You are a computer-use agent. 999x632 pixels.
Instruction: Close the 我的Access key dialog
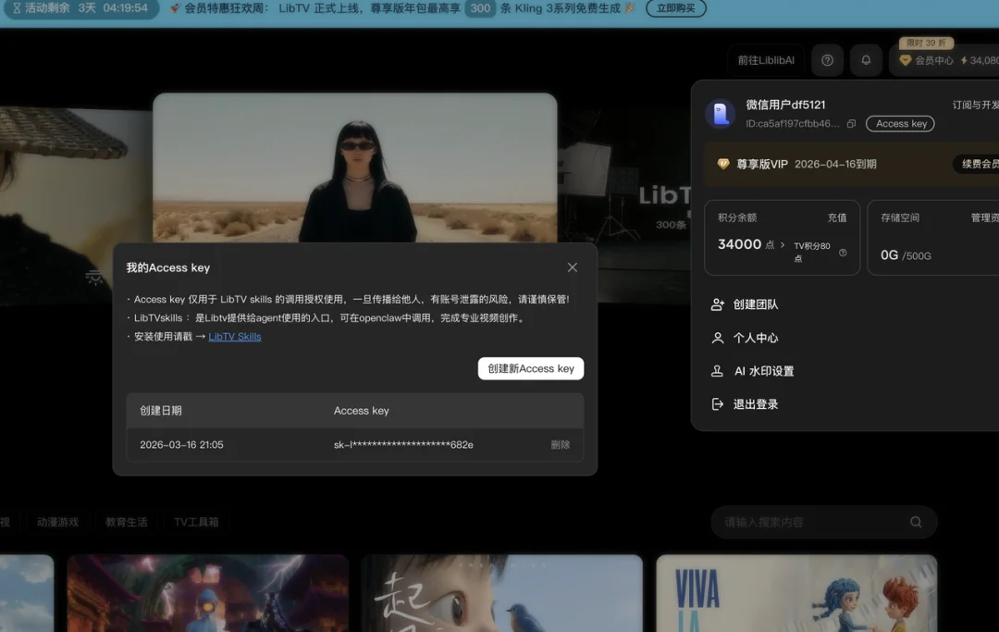(x=572, y=266)
